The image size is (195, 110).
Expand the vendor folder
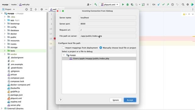tap(5, 54)
